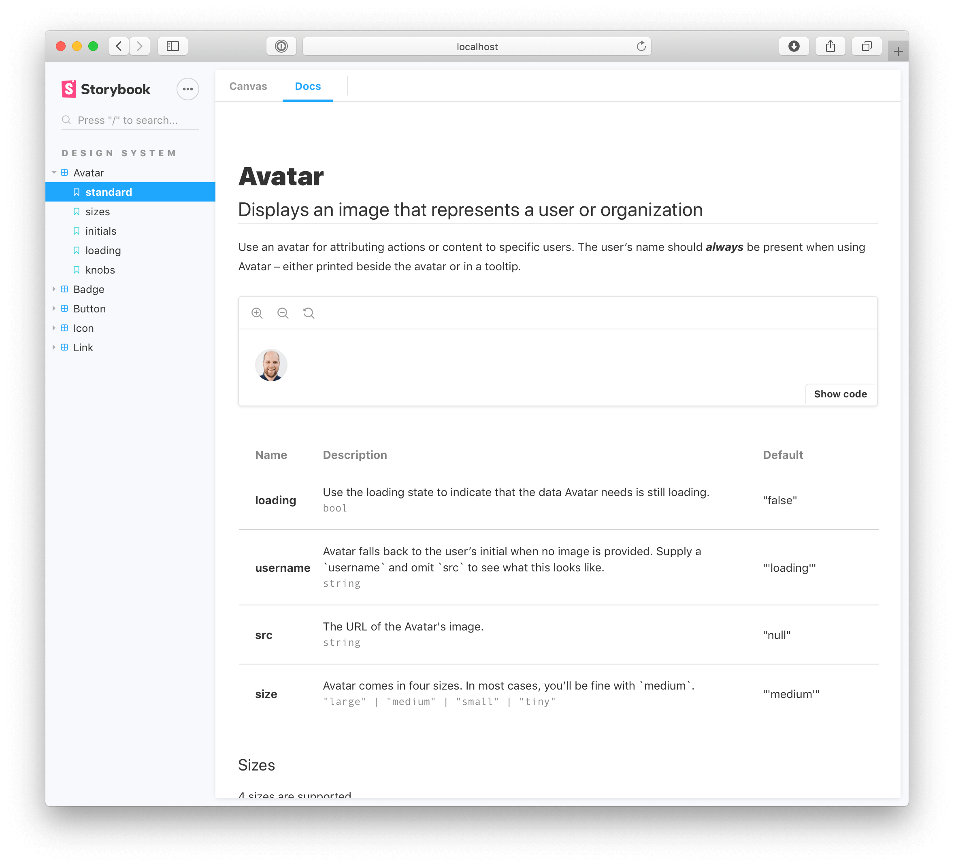Click the search input field

coord(129,119)
